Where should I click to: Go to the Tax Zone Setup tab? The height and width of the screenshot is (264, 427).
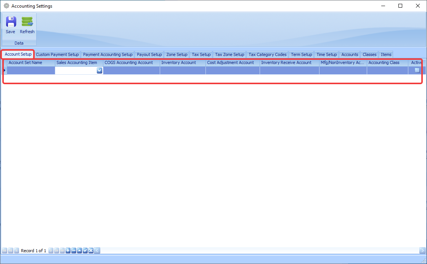[230, 54]
